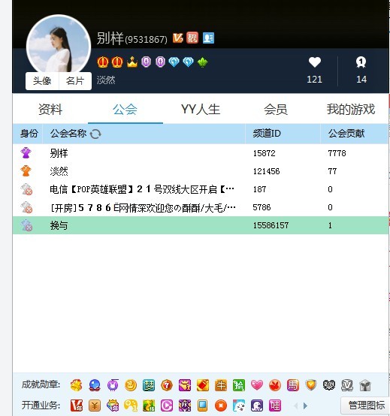Click the pink play-button service icon
390x416 pixels.
[x=167, y=405]
